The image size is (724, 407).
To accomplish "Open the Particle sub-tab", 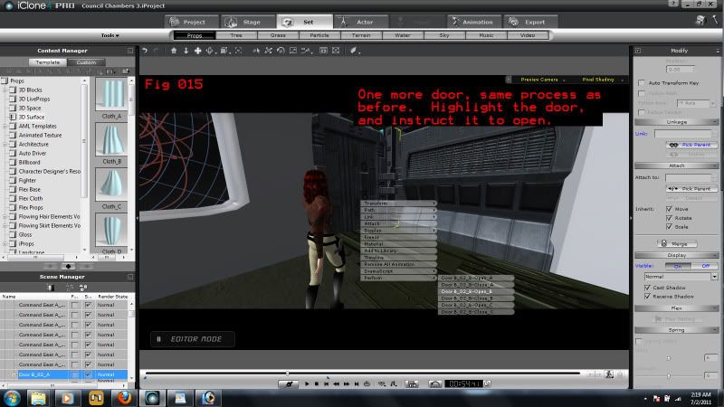I will pyautogui.click(x=319, y=35).
